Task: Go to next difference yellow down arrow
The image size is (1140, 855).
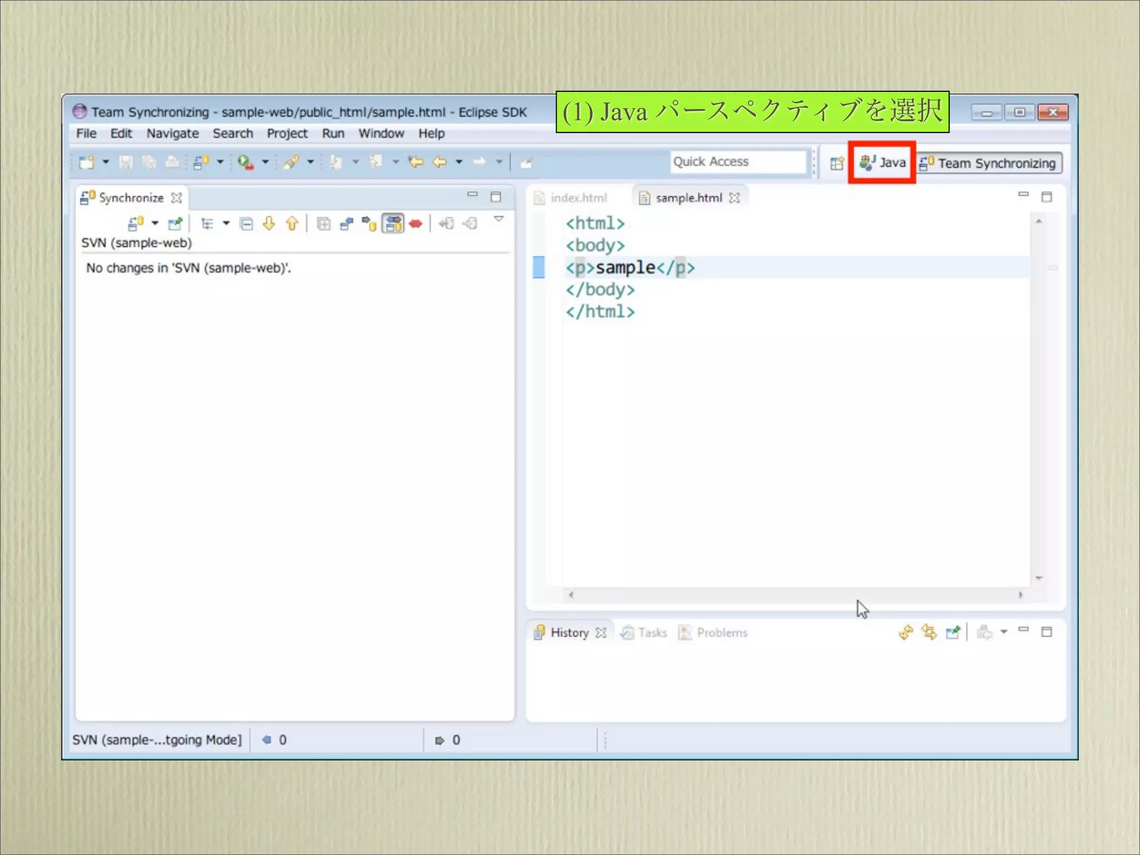Action: 269,224
